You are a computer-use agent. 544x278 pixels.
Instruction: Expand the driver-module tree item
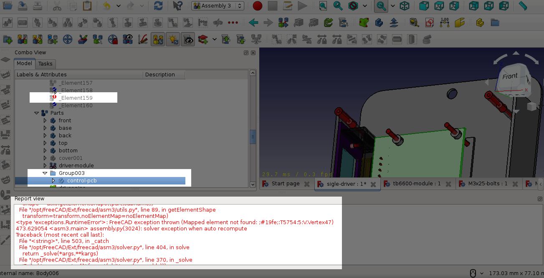click(45, 165)
